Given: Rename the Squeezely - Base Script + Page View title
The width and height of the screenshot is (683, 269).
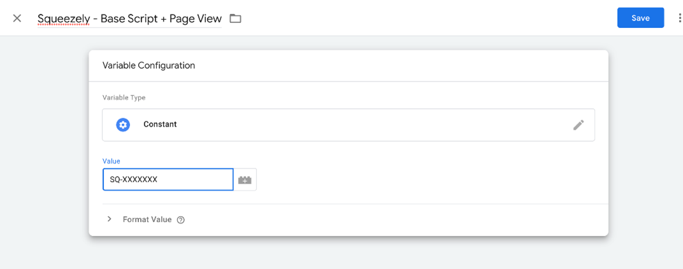Looking at the screenshot, I should [129, 18].
